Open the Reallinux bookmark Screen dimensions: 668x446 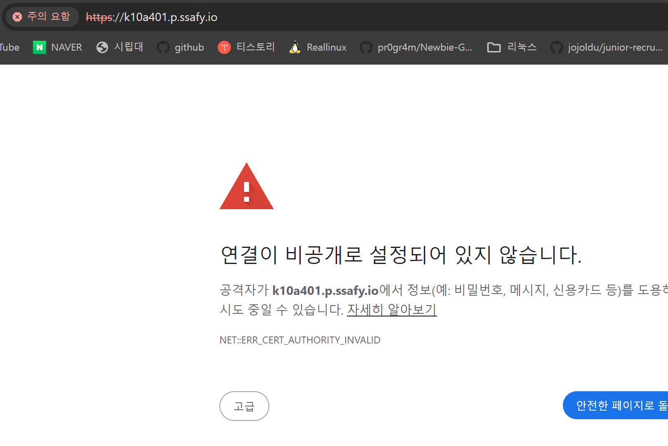coord(317,47)
